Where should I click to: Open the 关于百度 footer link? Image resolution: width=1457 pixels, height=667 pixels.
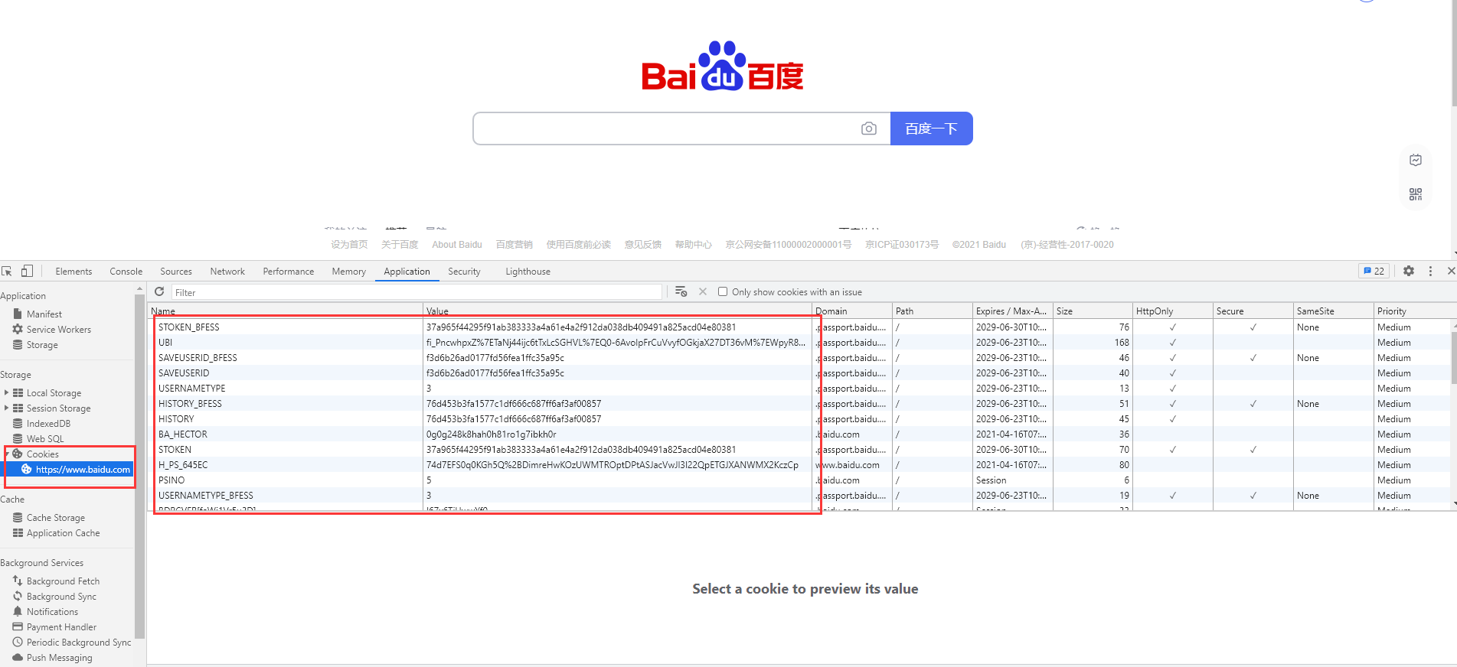(x=400, y=245)
